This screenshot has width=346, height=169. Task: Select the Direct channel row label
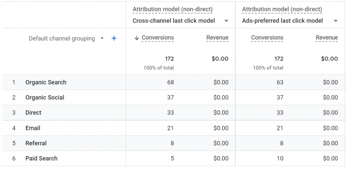click(x=33, y=112)
